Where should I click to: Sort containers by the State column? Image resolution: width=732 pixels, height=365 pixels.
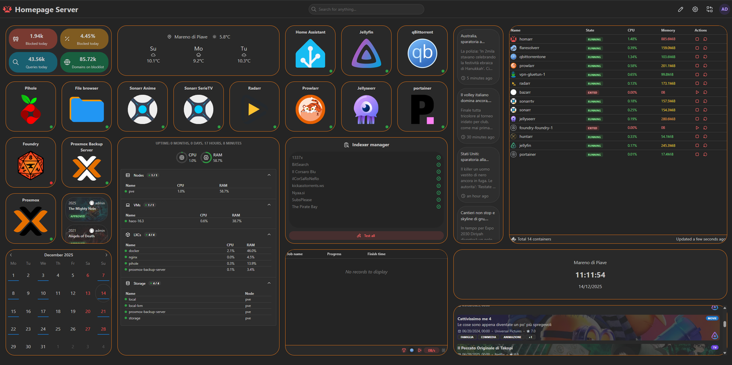point(590,30)
